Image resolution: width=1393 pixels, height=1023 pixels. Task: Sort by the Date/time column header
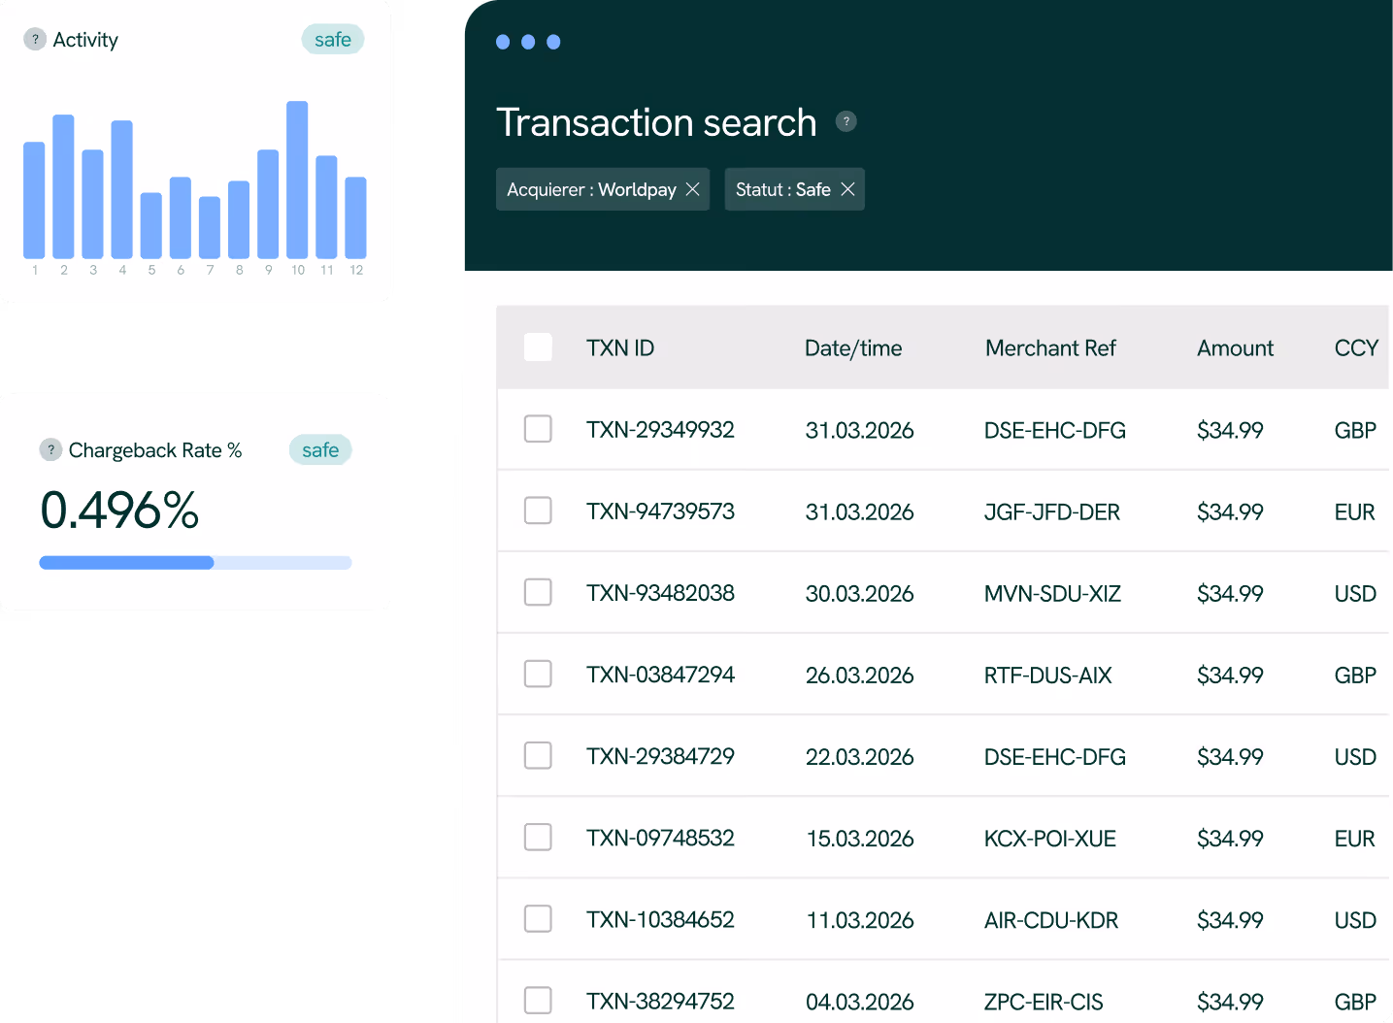click(853, 348)
